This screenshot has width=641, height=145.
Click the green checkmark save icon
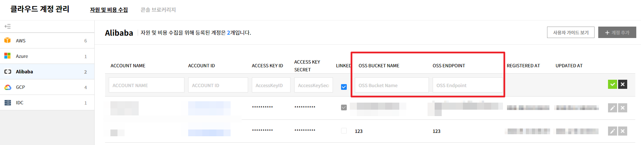[x=612, y=84]
